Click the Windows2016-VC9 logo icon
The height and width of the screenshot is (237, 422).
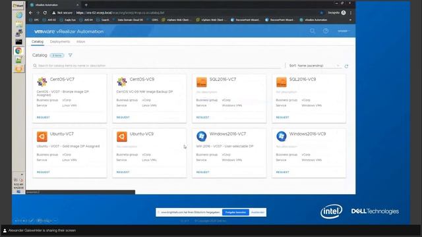point(282,136)
